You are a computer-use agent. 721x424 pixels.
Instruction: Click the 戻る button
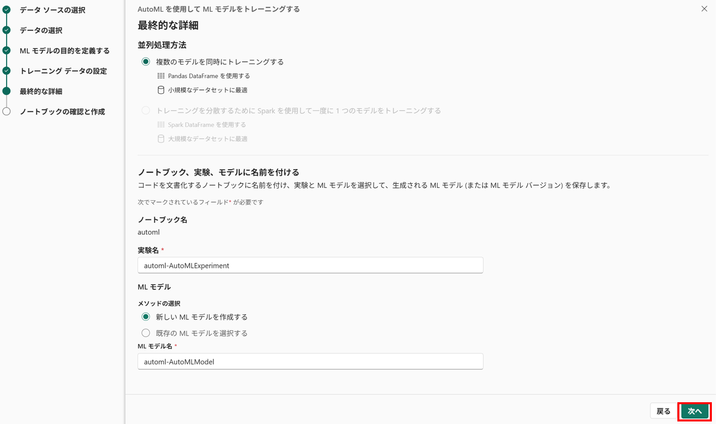coord(663,411)
